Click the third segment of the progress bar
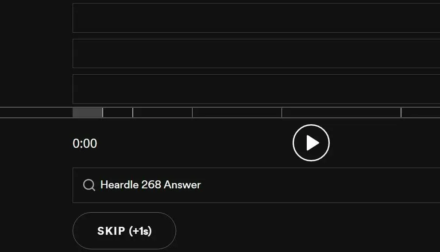Viewport: 440px width, 252px height. [x=162, y=113]
